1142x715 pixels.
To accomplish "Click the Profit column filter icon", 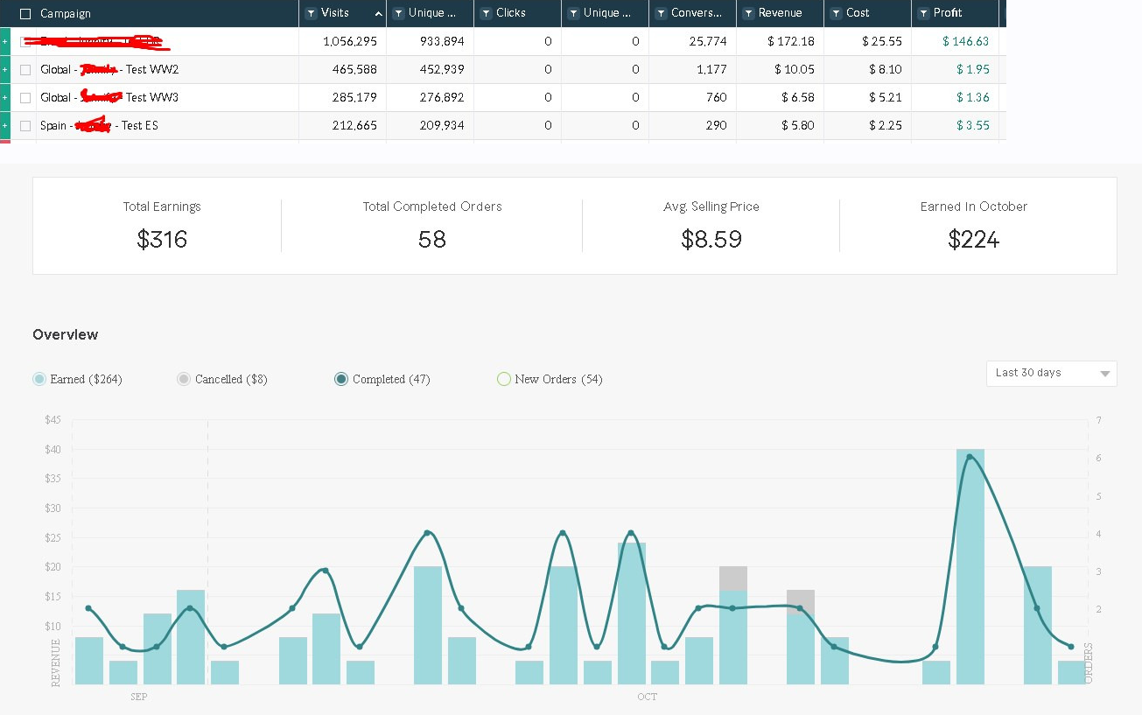I will pos(923,13).
